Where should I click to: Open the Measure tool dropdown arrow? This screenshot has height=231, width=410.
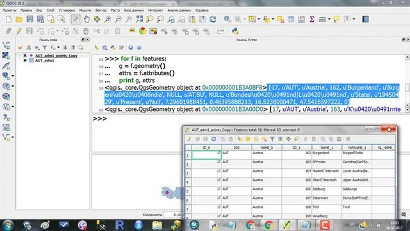pos(329,19)
